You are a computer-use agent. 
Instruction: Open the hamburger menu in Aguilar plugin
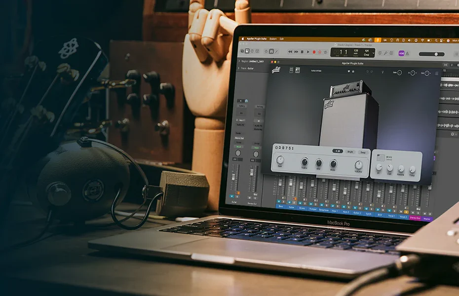point(436,74)
